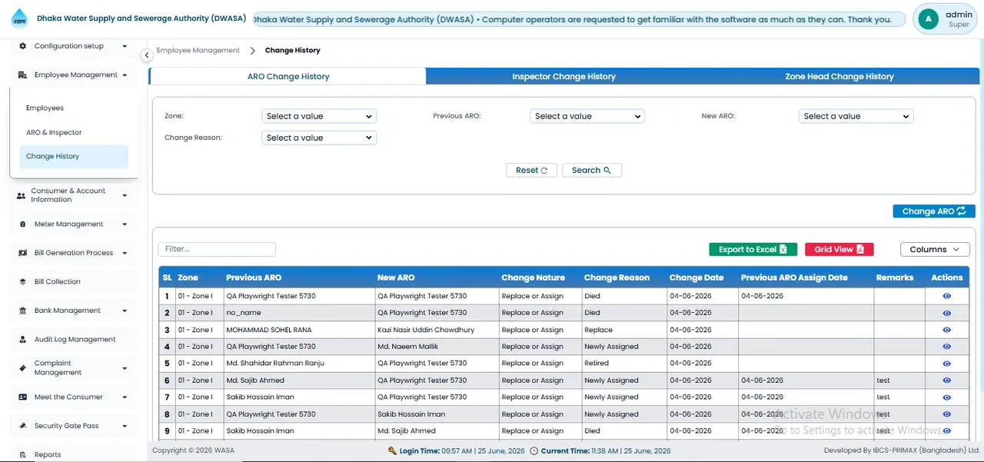Screen dimensions: 984x462
Task: Switch to ARO Change History tab
Action: point(288,76)
